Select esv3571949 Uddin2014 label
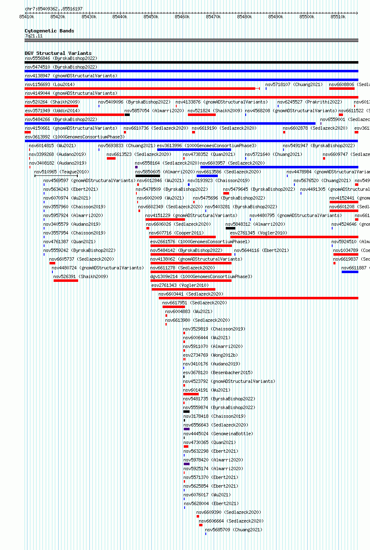Viewport: 370px width, 550px height. click(52, 111)
